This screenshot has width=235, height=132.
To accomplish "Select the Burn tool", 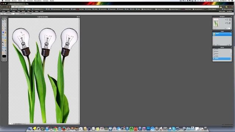I will (5, 43).
